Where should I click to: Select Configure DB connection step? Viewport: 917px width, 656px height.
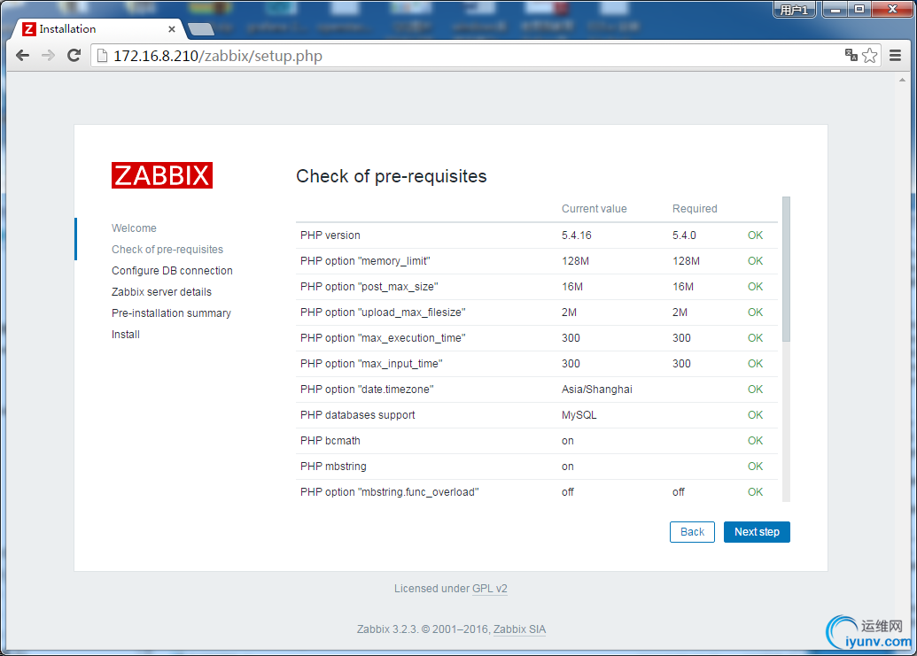click(172, 271)
